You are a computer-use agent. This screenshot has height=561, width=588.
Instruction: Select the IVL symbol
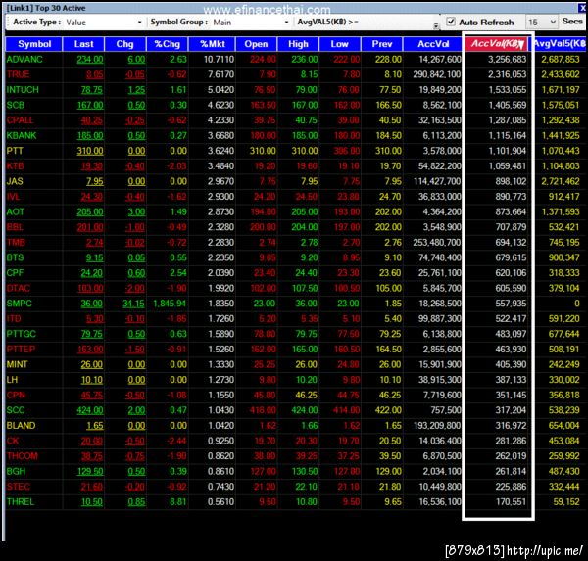[x=13, y=197]
